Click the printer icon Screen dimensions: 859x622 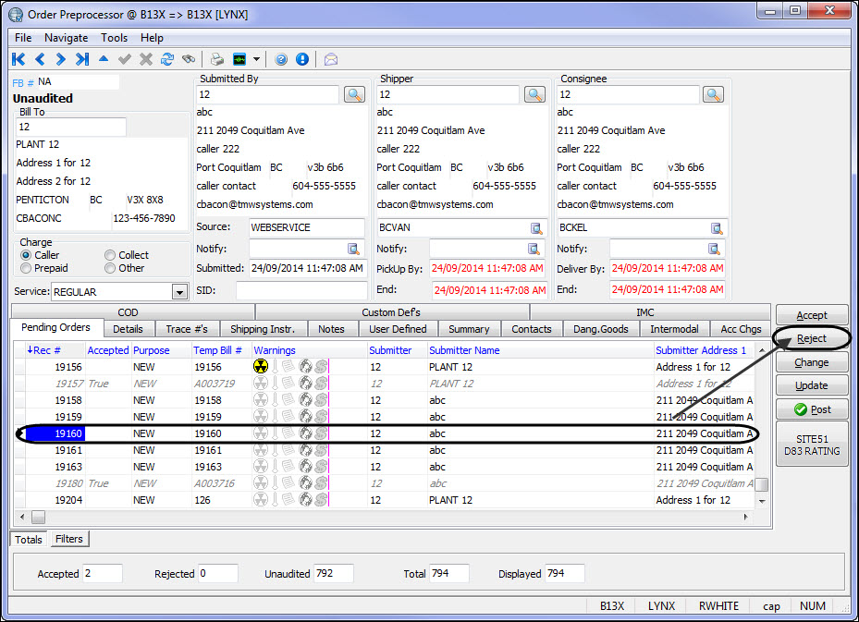coord(216,59)
